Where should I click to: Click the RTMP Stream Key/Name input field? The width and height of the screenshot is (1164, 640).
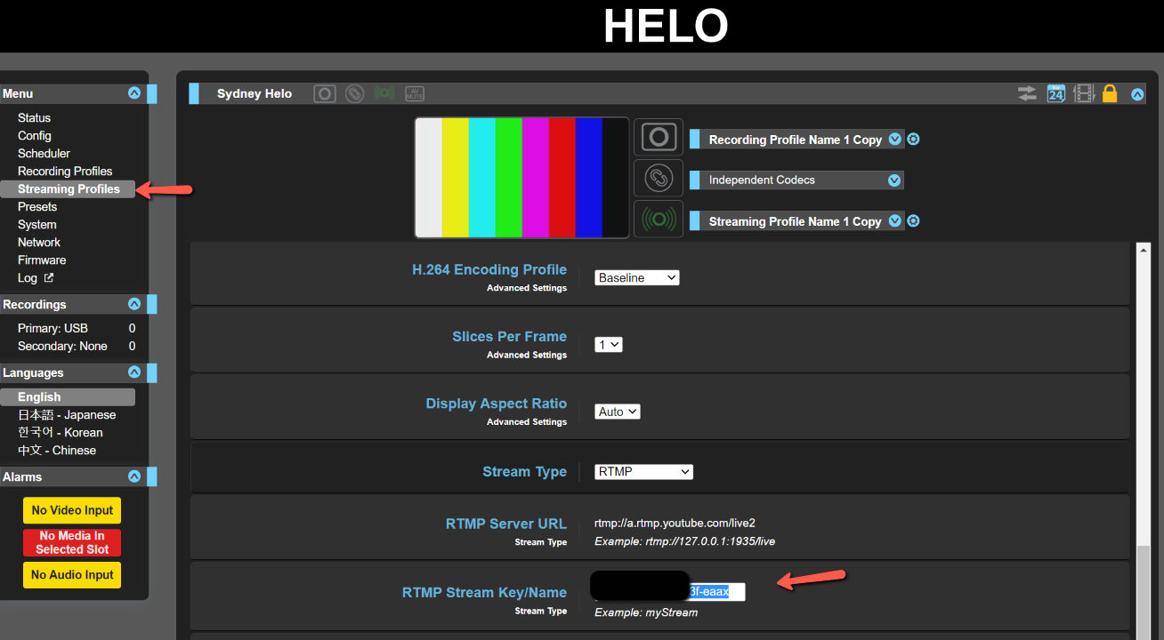tap(668, 591)
